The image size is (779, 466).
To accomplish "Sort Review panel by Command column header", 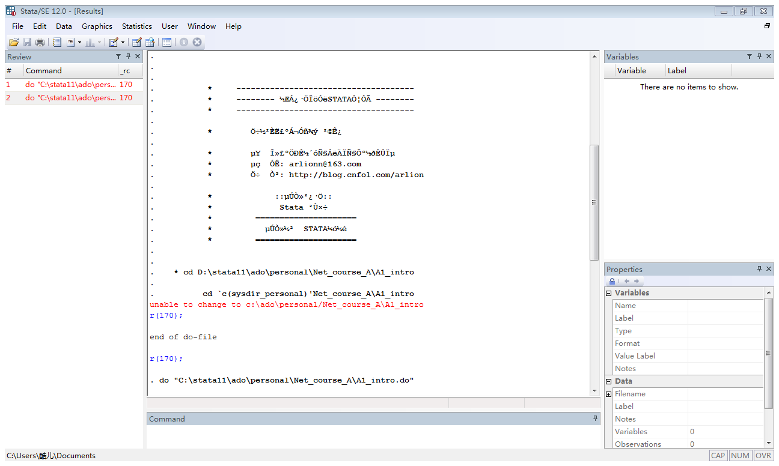I will pos(70,70).
